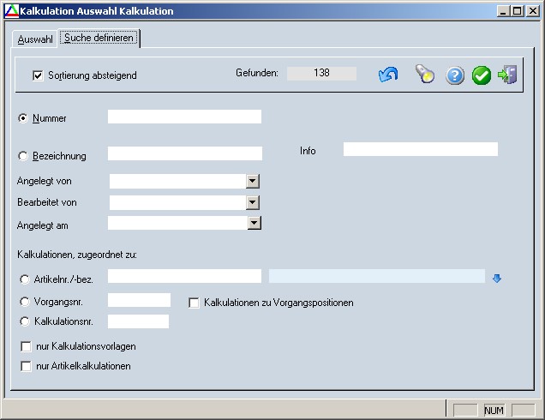Switch to the Auswahl tab
The image size is (545, 420).
[x=35, y=39]
